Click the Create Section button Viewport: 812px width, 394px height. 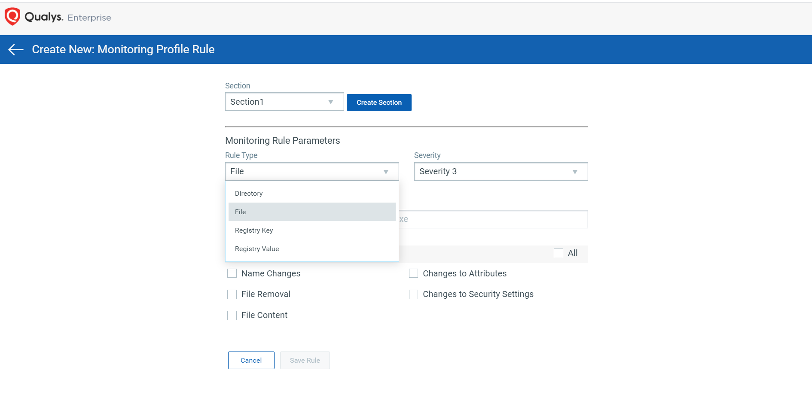click(x=379, y=103)
